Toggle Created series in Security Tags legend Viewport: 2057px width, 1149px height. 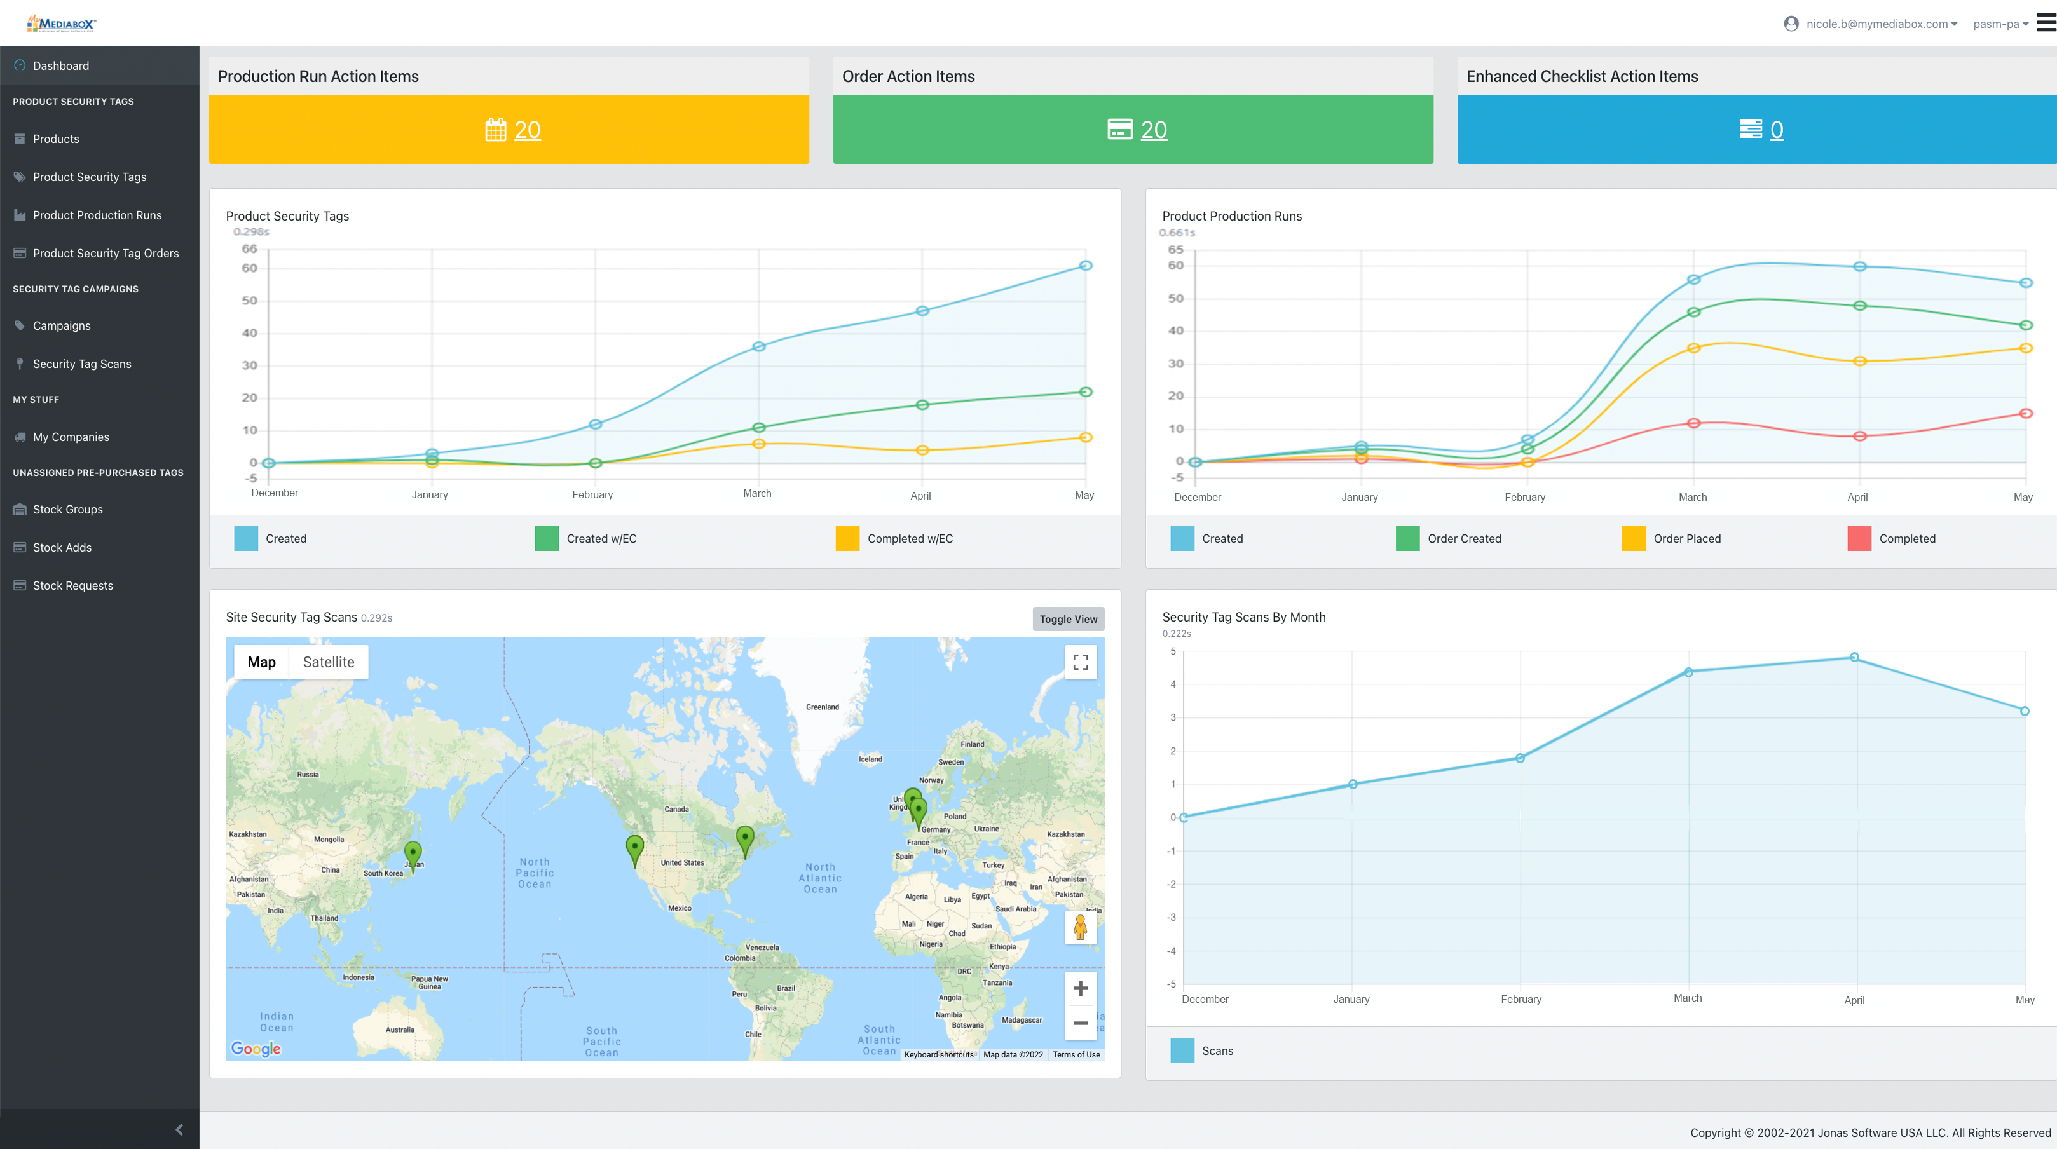pyautogui.click(x=270, y=538)
